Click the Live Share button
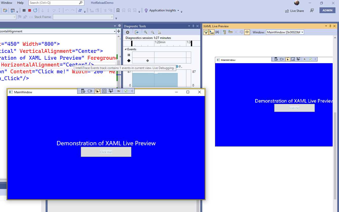Screen dimensions: 339x212 click(x=294, y=11)
